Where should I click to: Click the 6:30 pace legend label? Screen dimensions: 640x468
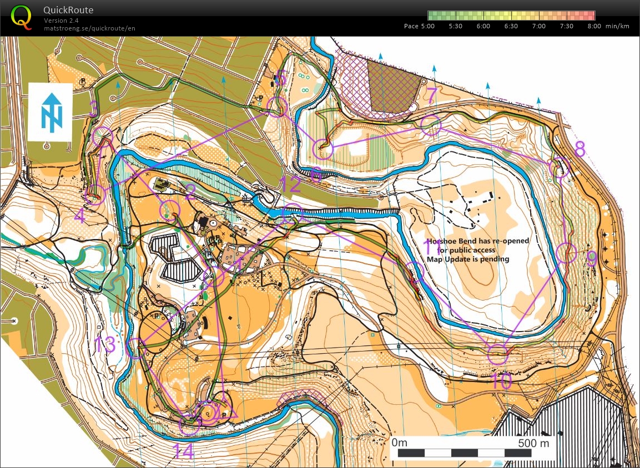(x=511, y=26)
